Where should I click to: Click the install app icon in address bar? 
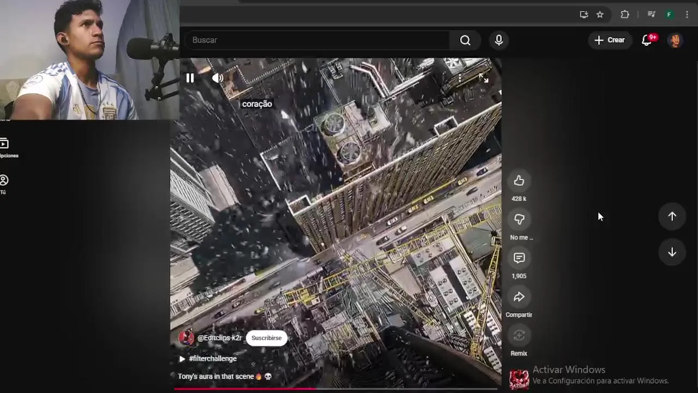pyautogui.click(x=584, y=15)
